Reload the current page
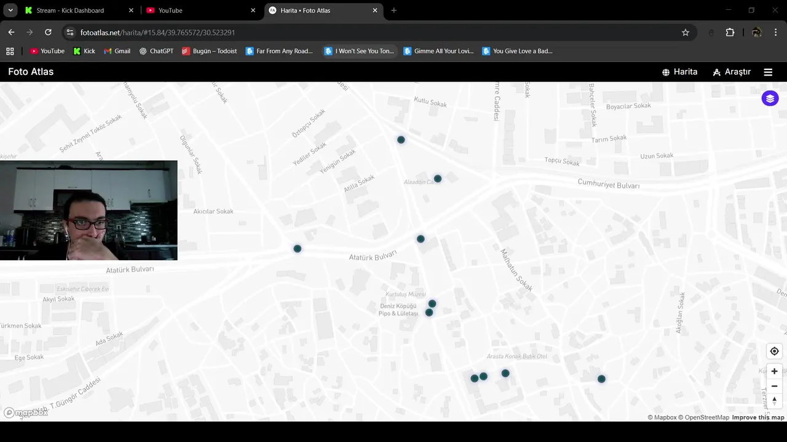 point(48,33)
